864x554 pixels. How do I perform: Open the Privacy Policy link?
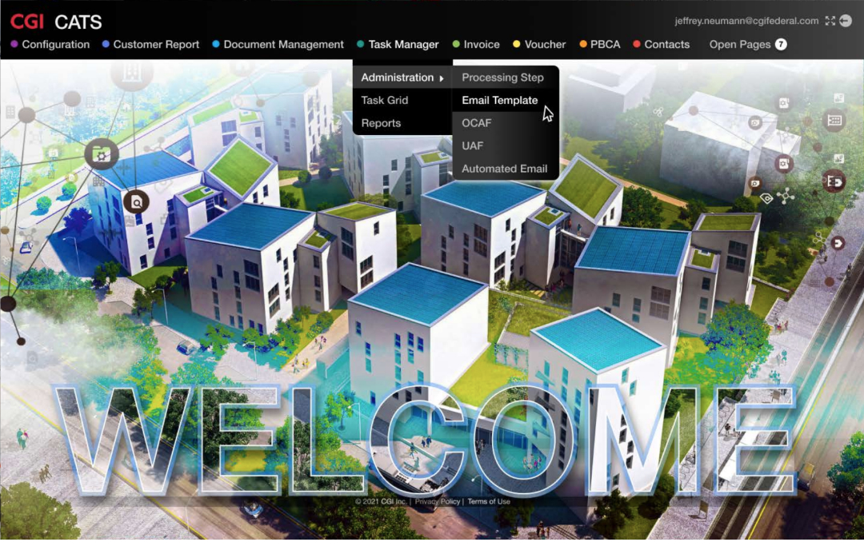(437, 502)
